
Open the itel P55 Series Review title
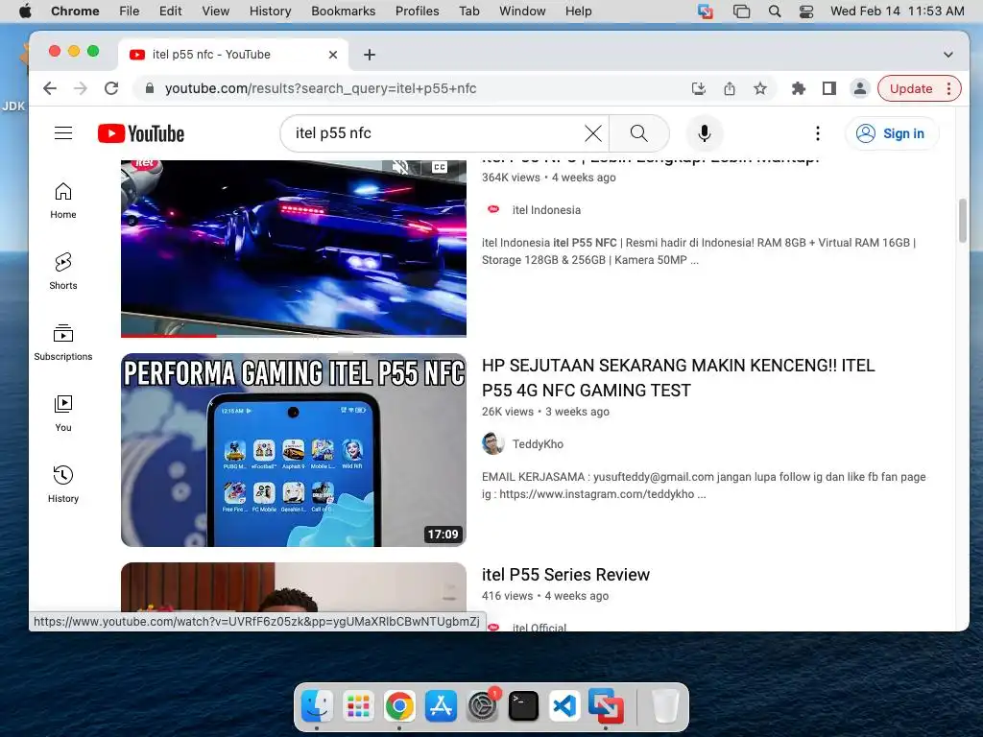pyautogui.click(x=565, y=575)
